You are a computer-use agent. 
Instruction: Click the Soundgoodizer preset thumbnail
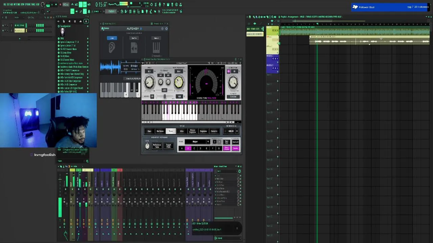pyautogui.click(x=62, y=32)
